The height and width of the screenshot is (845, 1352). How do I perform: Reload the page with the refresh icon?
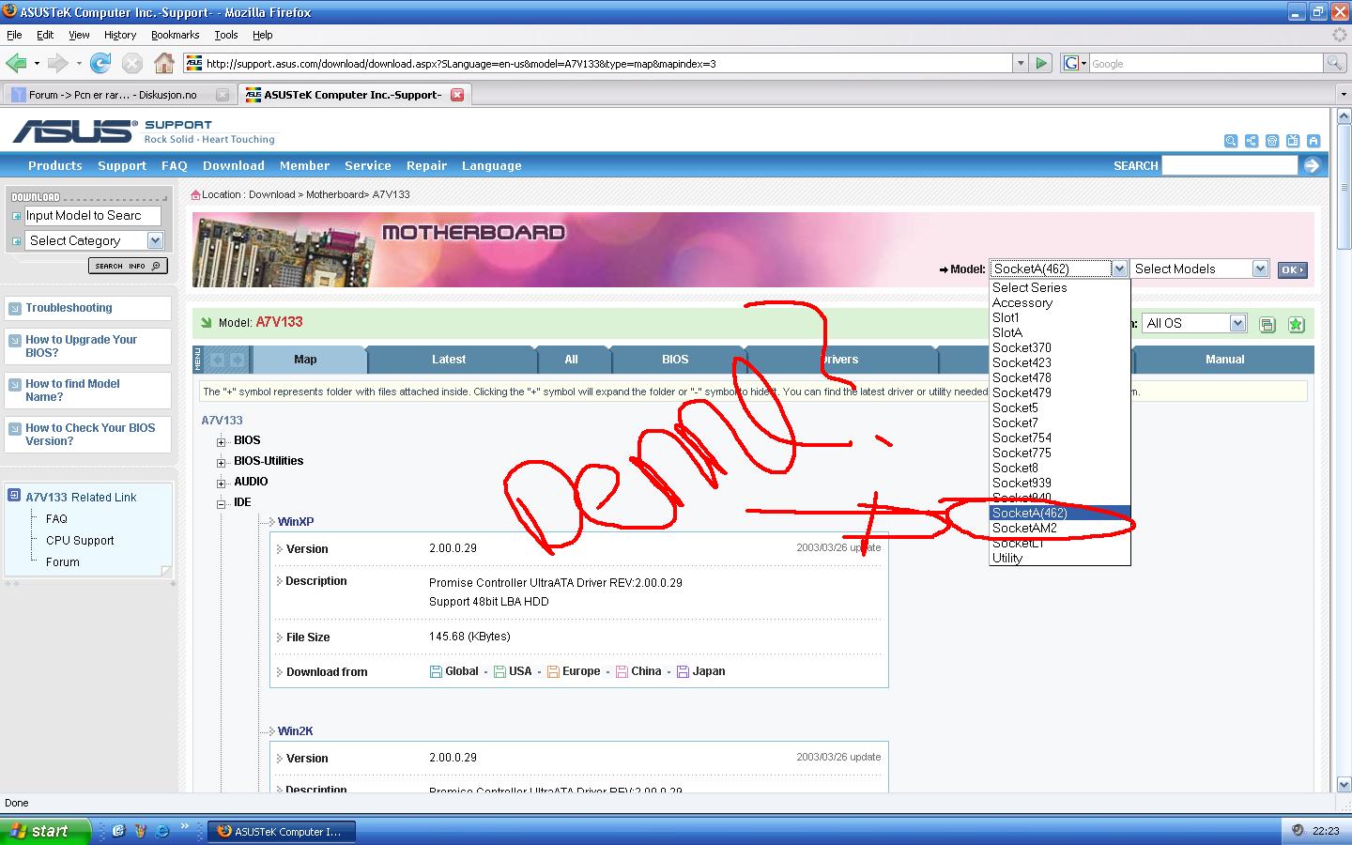point(100,63)
